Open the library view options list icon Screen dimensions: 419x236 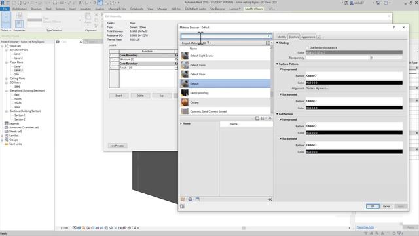[x=263, y=118]
